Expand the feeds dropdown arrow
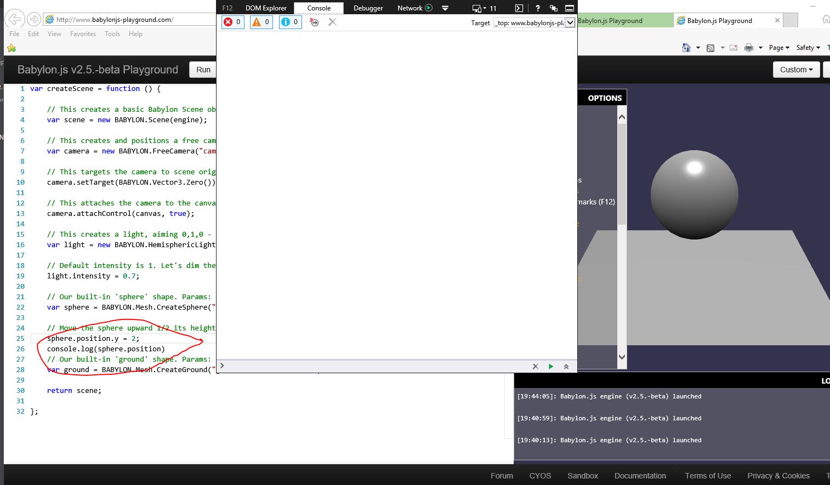The width and height of the screenshot is (830, 485). tap(723, 48)
